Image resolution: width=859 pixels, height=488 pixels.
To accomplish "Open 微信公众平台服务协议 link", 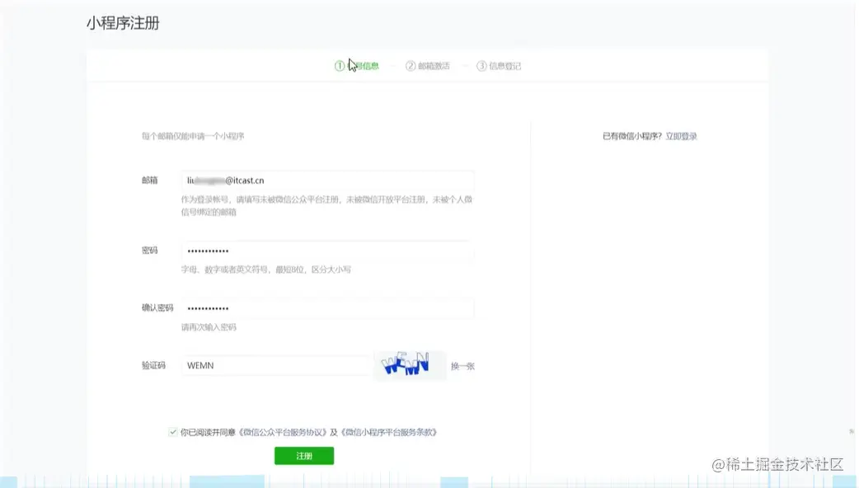I will [x=283, y=432].
